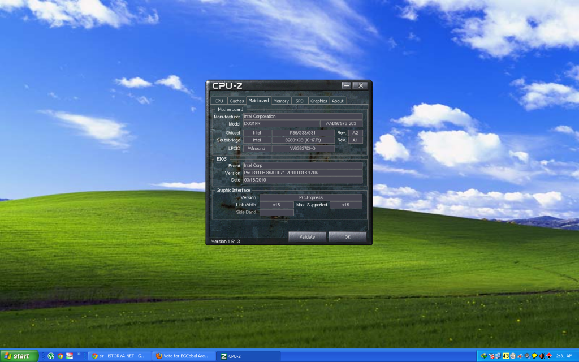
Task: Switch to the CPU tab in CPU-Z
Action: pos(219,101)
